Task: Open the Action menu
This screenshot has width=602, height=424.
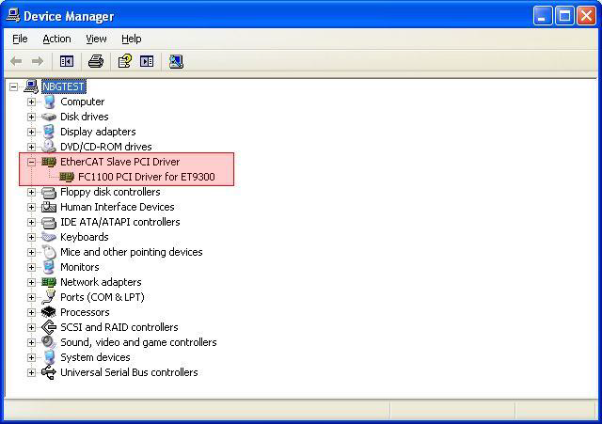Action: [x=56, y=39]
